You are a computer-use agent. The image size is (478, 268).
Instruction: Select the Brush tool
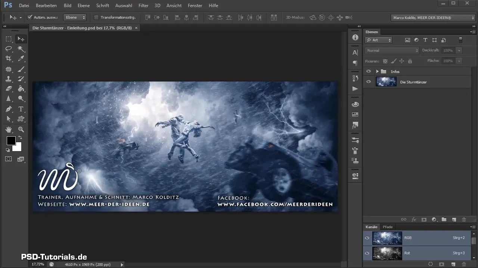click(x=21, y=69)
